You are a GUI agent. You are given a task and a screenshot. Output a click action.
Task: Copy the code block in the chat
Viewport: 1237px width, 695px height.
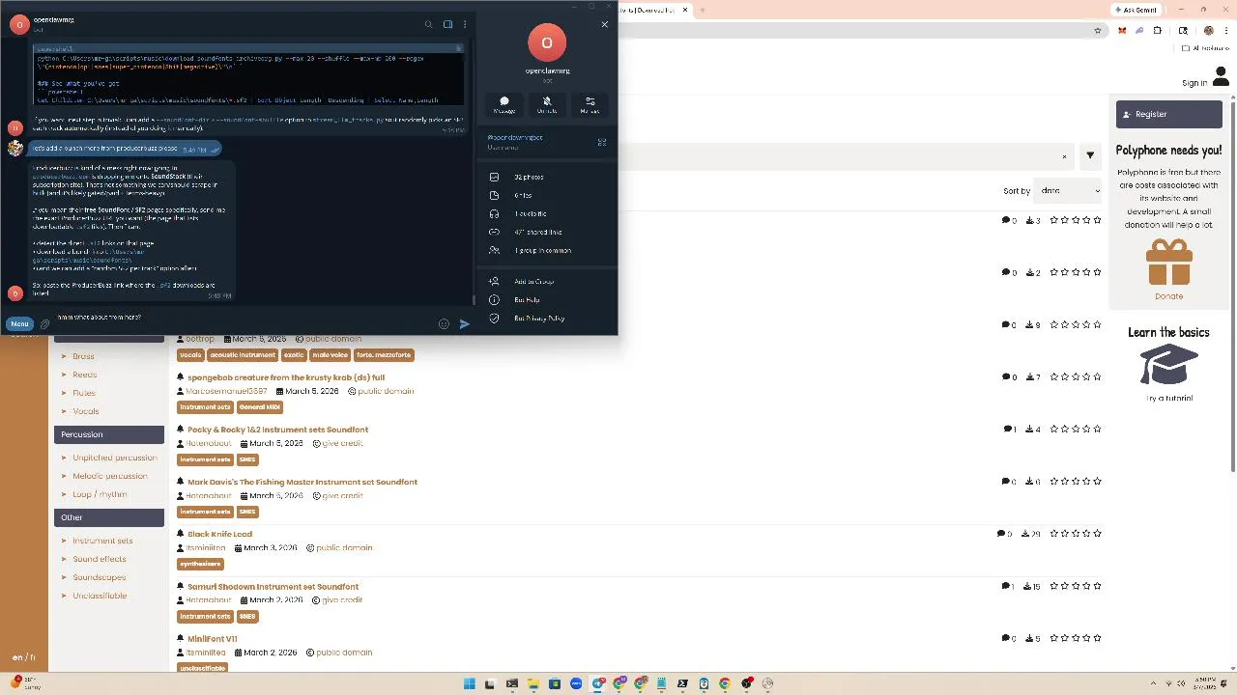coord(459,48)
